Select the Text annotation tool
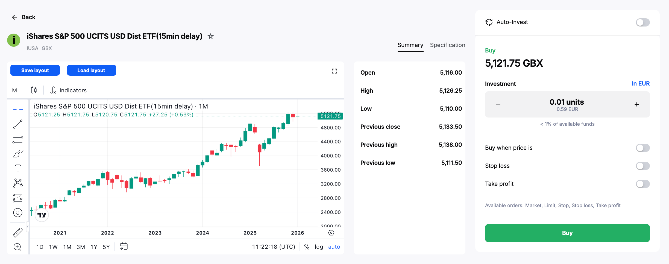The image size is (669, 264). 18,168
